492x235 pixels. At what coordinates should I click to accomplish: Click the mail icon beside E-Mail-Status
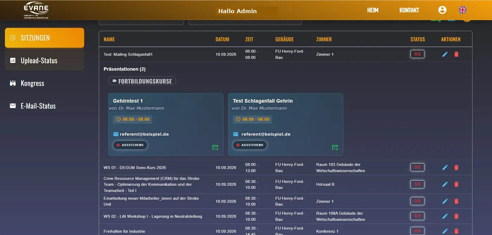(13, 106)
